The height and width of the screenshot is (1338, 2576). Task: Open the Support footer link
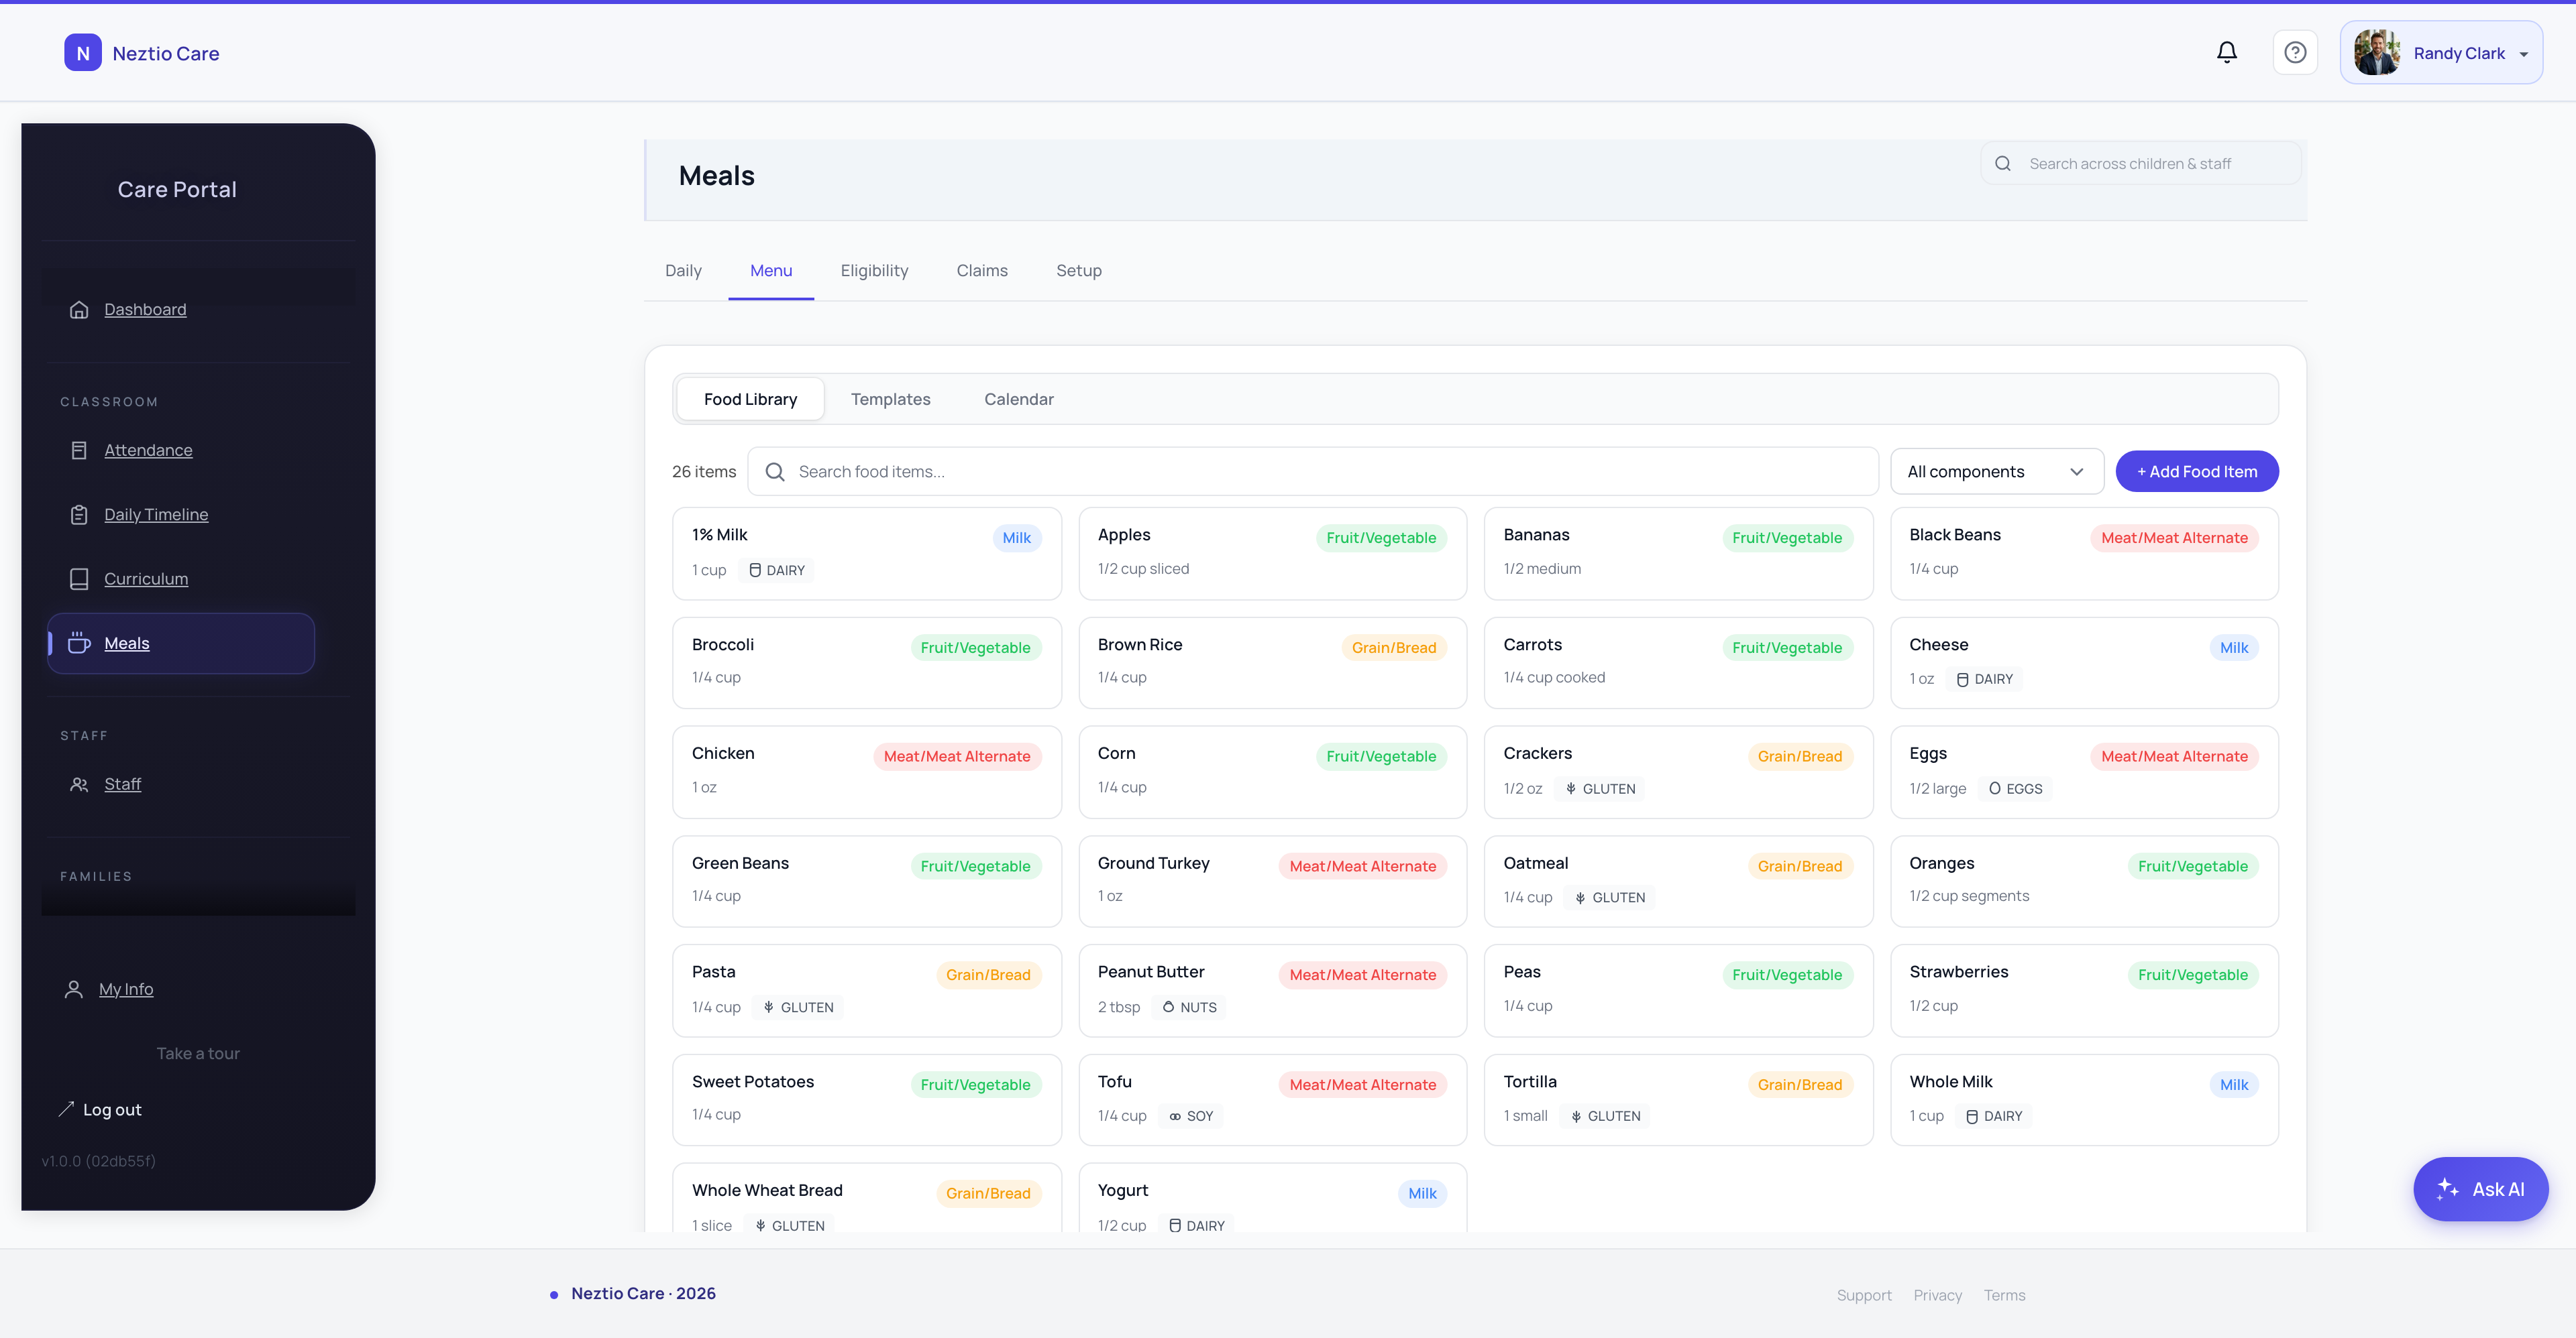pyautogui.click(x=1864, y=1295)
